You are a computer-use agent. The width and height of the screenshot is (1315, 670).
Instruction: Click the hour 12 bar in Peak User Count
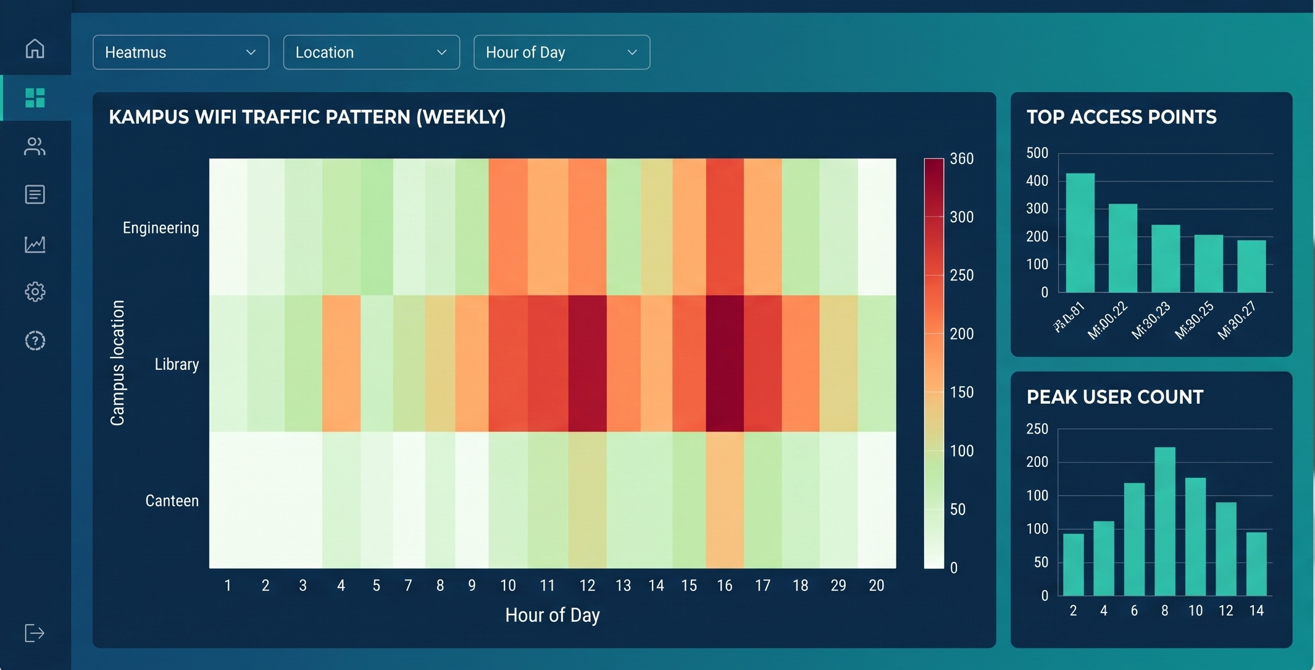(x=1226, y=549)
